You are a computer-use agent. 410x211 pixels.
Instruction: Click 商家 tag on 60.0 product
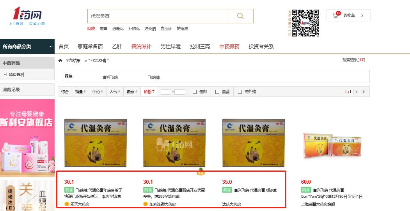tap(306, 190)
